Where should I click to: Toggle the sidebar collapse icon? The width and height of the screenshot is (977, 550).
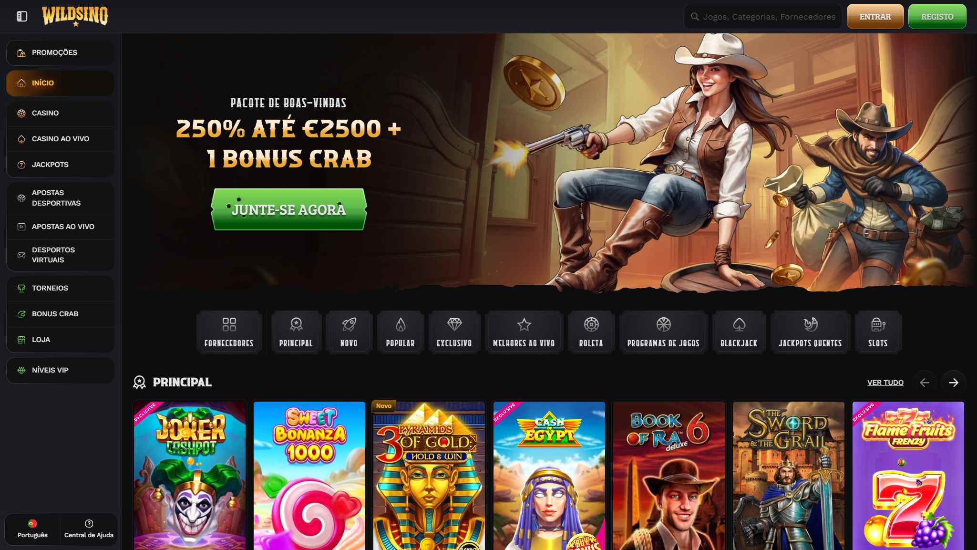point(22,17)
